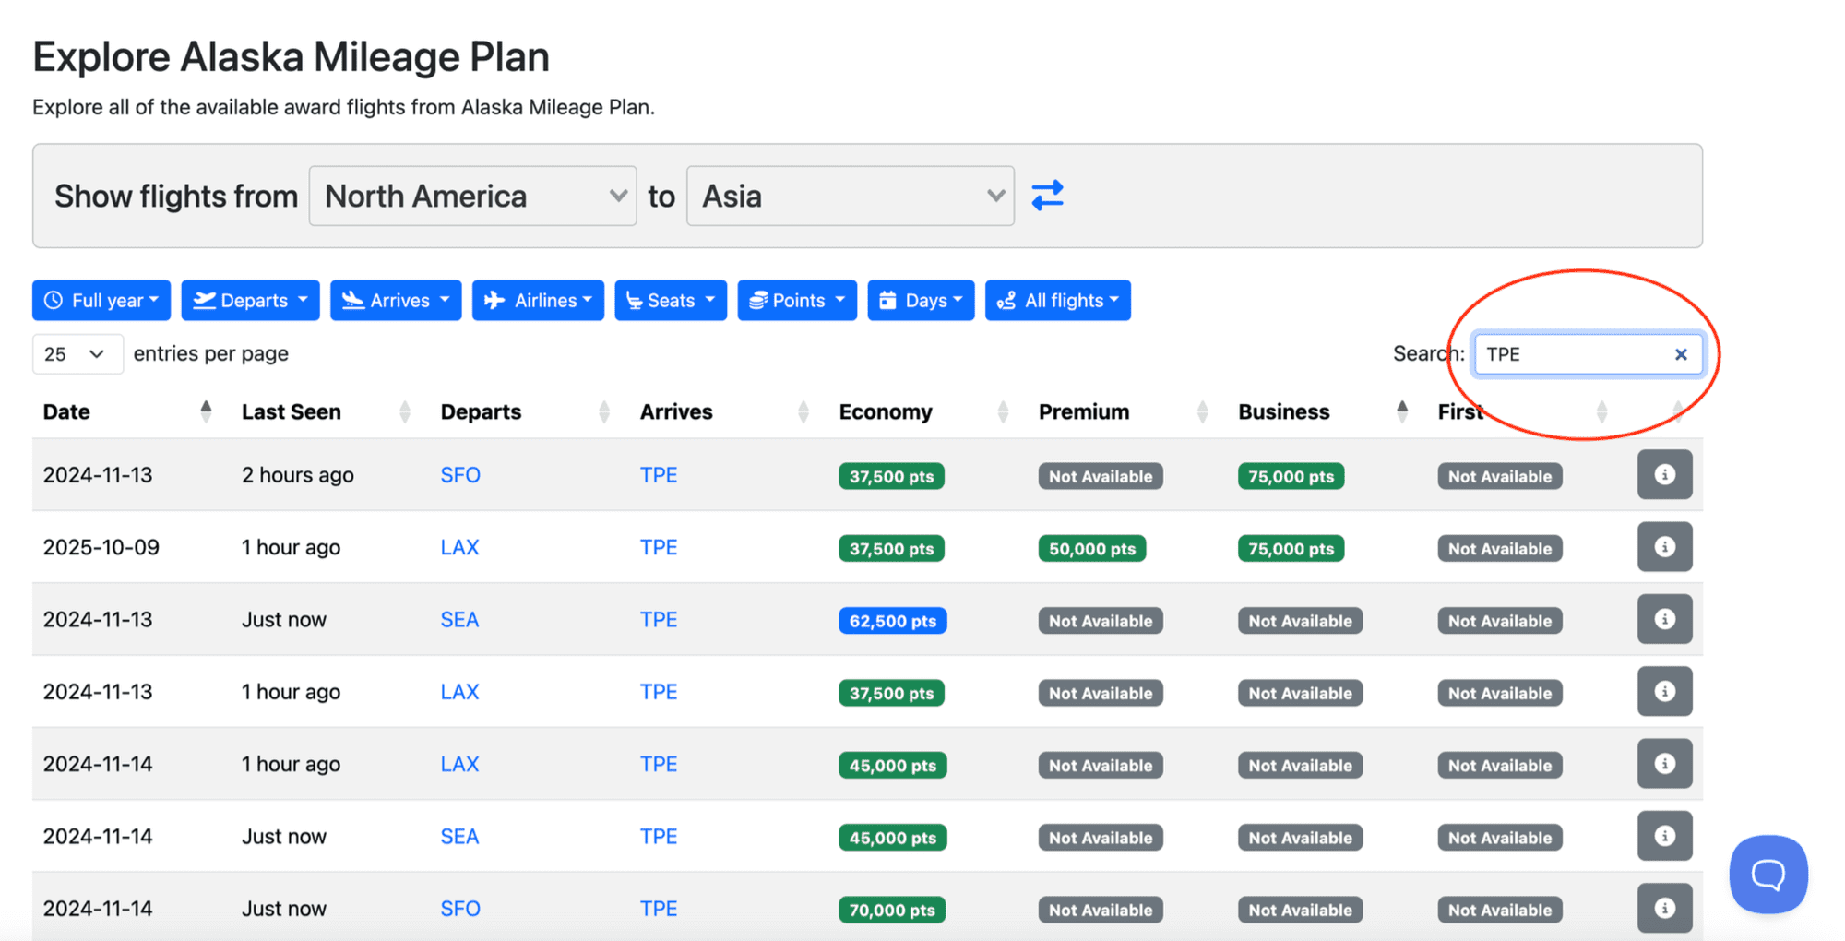The height and width of the screenshot is (941, 1845).
Task: Open the origin region North America dropdown
Action: pos(472,196)
